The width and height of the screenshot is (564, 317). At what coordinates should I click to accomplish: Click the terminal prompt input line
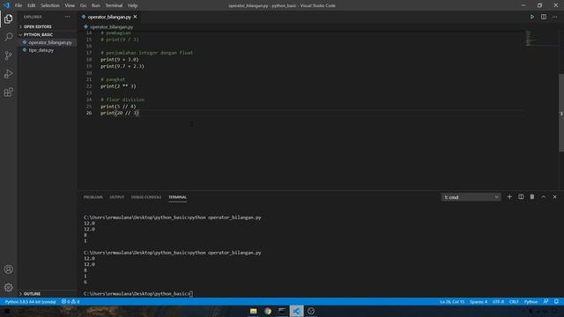[138, 293]
